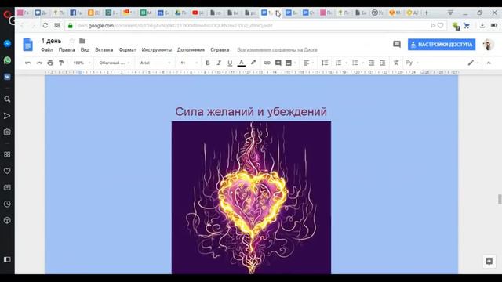Open the editing mode pencil dropdown
Image resolution: width=502 pixels, height=282 pixels.
pyautogui.click(x=473, y=63)
